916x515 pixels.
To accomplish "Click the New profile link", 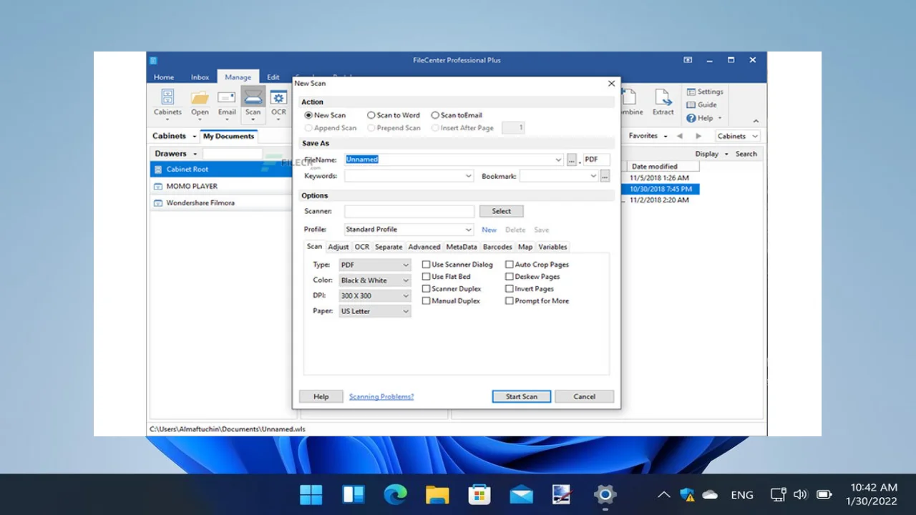I will (489, 230).
